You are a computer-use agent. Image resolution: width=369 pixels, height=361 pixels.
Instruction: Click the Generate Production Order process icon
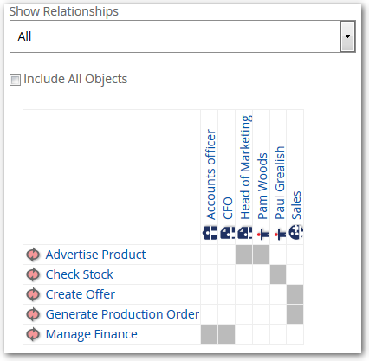point(33,314)
